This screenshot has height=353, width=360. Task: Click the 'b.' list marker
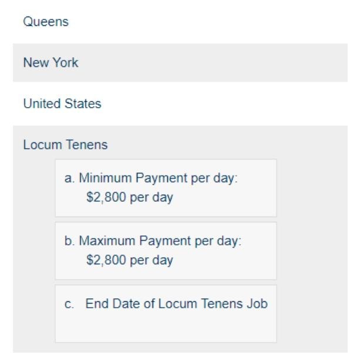[70, 241]
